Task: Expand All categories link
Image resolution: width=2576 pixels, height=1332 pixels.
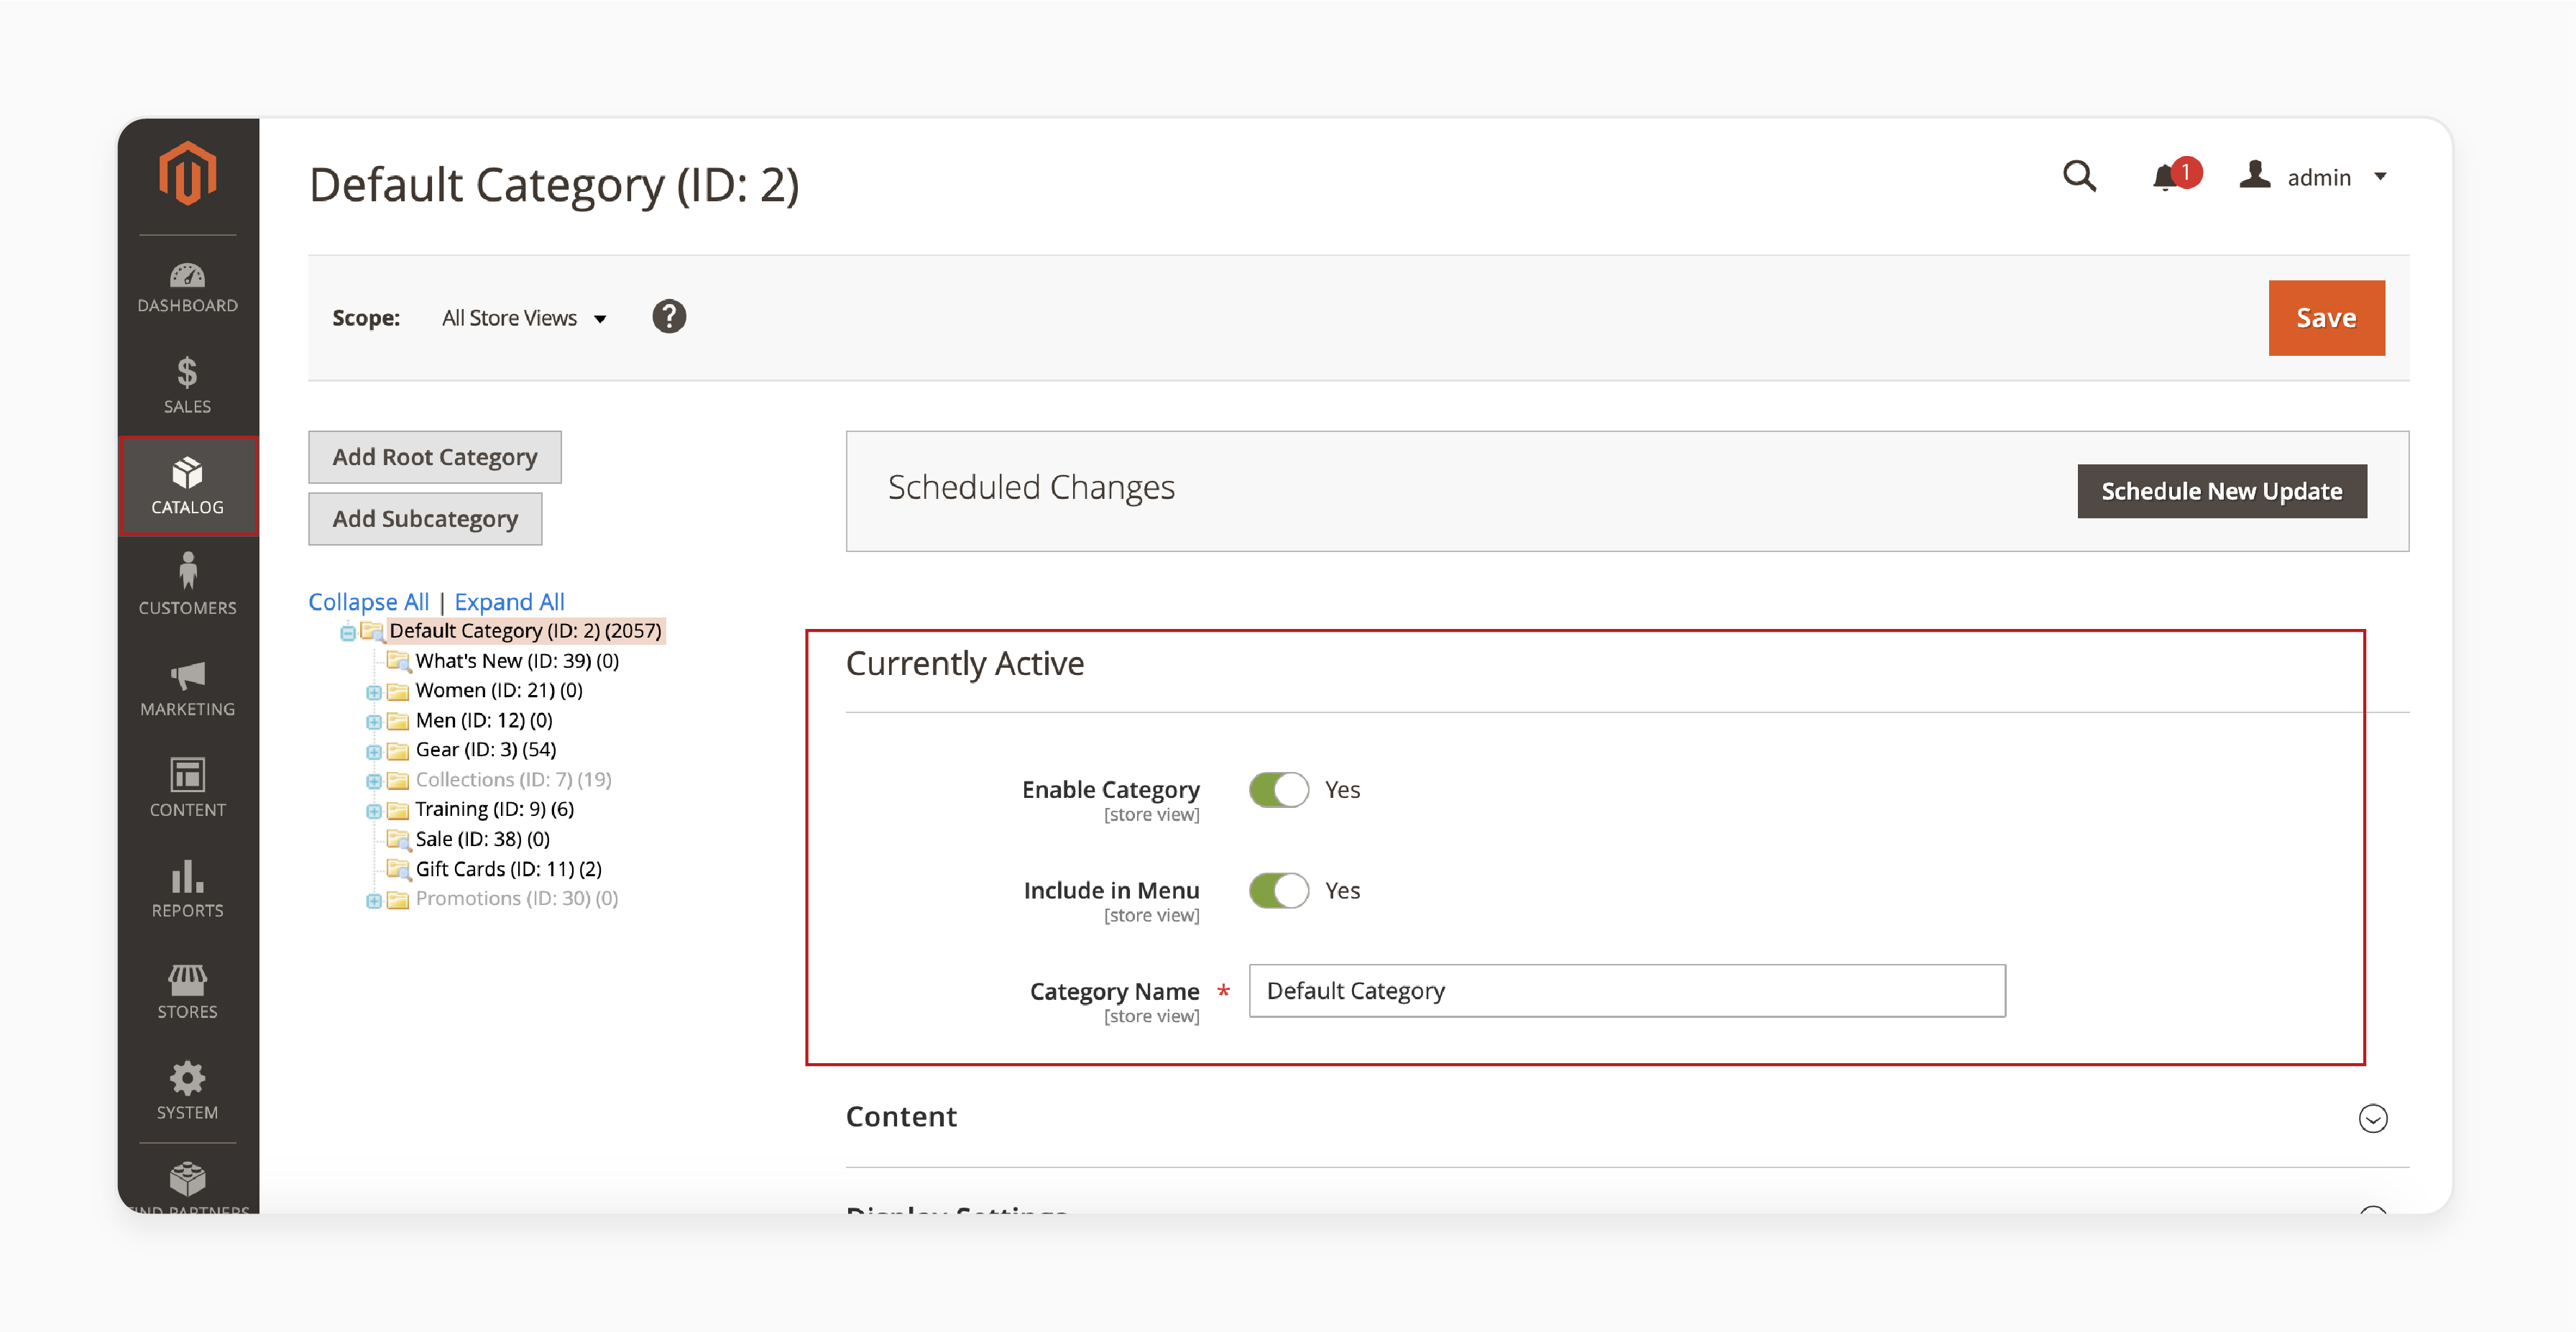Action: (x=509, y=602)
